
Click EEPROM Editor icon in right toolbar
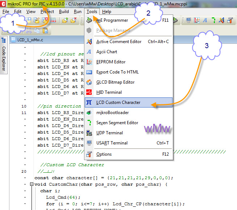[x=197, y=20]
